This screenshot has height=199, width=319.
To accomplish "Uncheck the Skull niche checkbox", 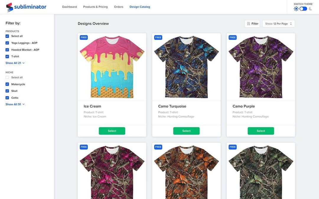I will click(x=7, y=91).
